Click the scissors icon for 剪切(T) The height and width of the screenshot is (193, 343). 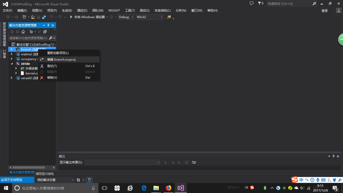pos(42,66)
